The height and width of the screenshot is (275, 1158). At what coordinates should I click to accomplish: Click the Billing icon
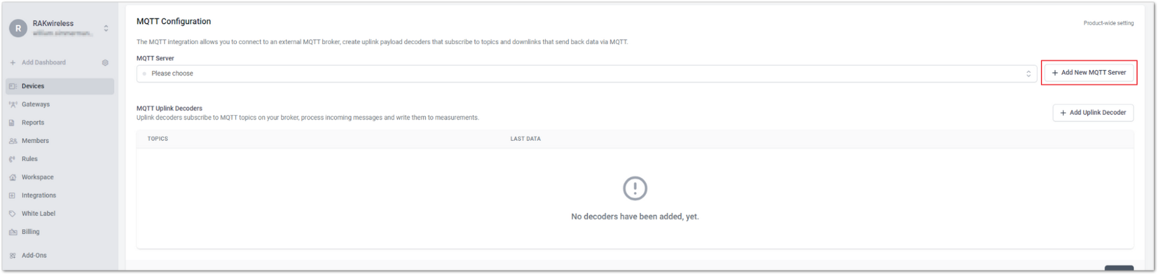pos(13,232)
